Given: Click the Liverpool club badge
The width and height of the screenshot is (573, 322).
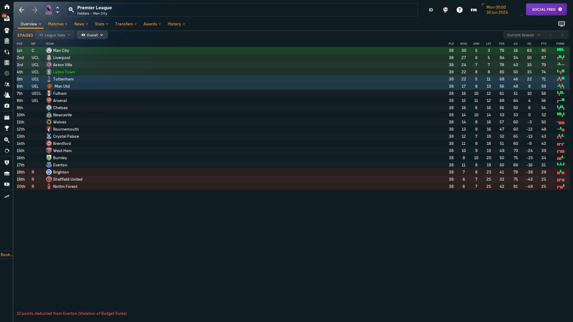Looking at the screenshot, I should (x=49, y=58).
